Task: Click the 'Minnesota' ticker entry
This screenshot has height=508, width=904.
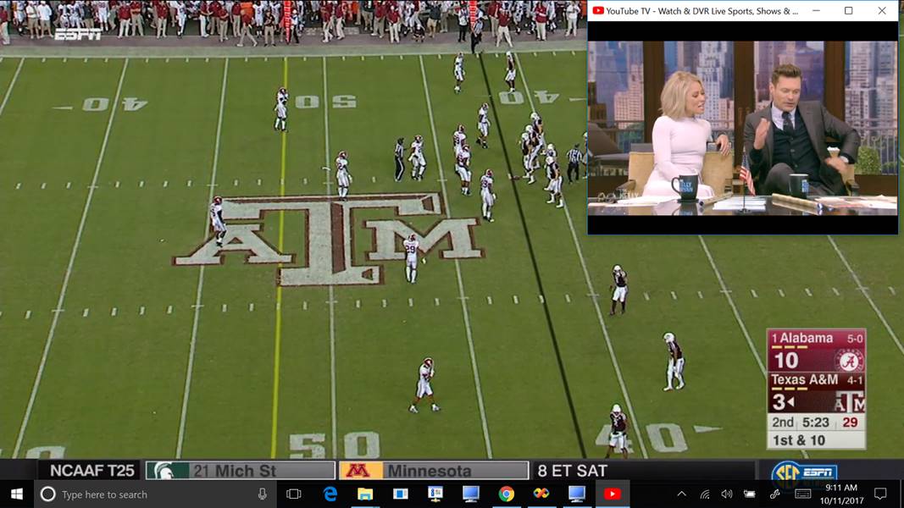Action: point(434,471)
